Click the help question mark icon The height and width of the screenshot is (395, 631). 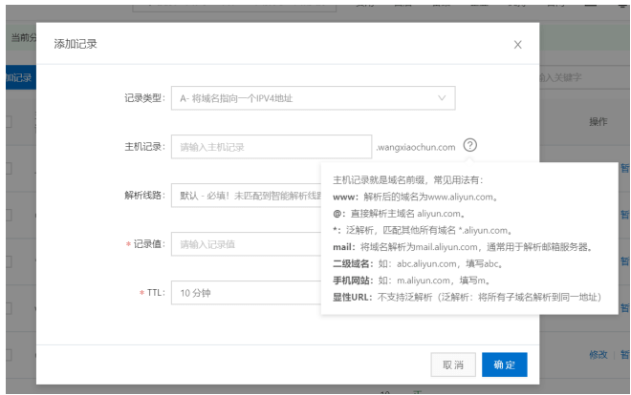pos(470,145)
